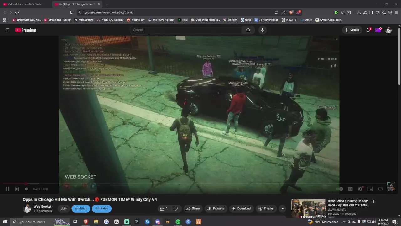The height and width of the screenshot is (226, 401).
Task: Switch player to miniplayer
Action: (370, 189)
